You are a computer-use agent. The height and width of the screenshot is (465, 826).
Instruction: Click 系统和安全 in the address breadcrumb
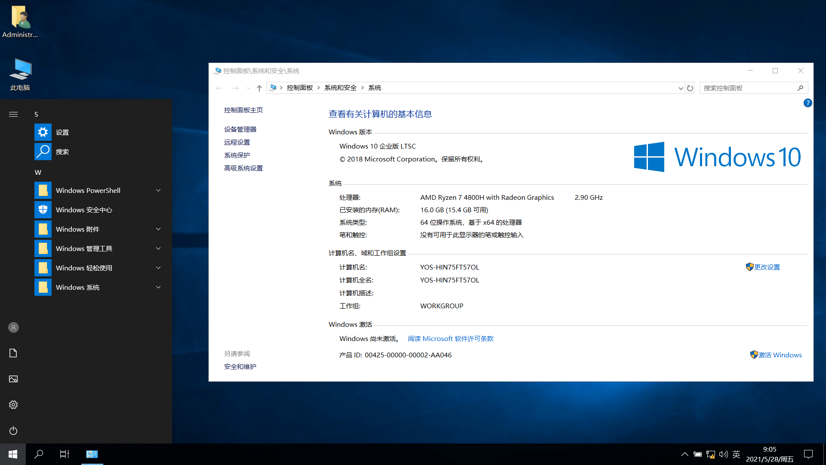[x=340, y=88]
